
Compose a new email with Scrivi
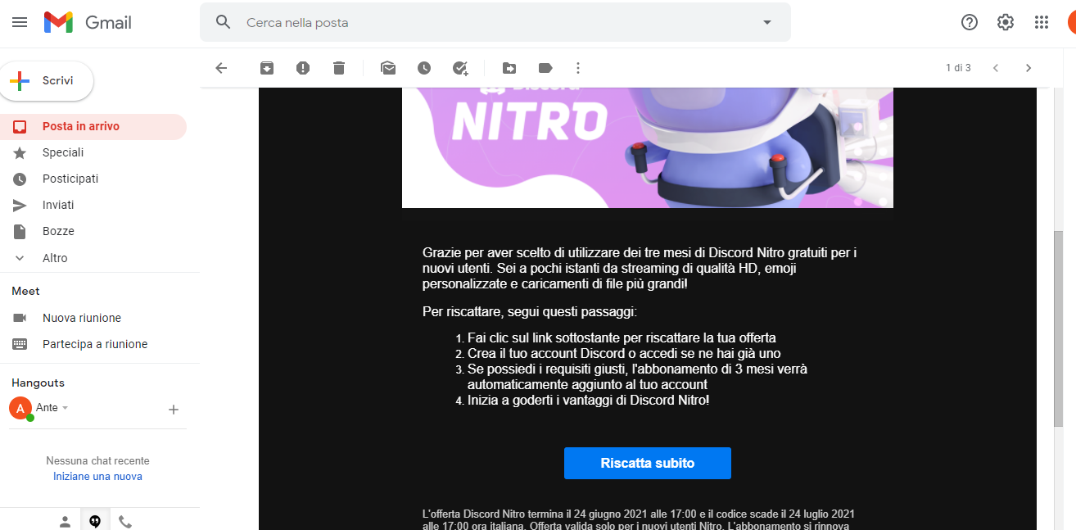tap(47, 81)
